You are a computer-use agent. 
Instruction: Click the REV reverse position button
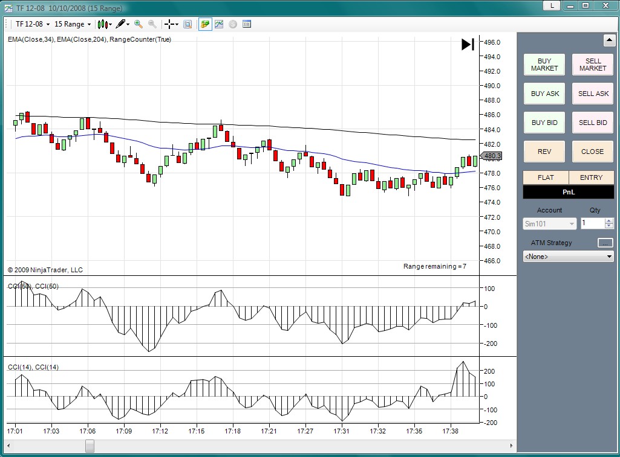(544, 152)
